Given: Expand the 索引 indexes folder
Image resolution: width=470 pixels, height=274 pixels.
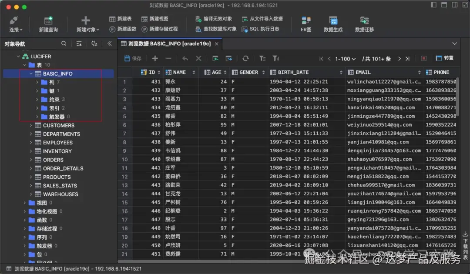Looking at the screenshot, I should tap(37, 108).
